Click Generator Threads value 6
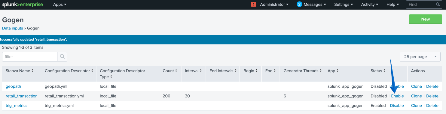 pyautogui.click(x=285, y=96)
